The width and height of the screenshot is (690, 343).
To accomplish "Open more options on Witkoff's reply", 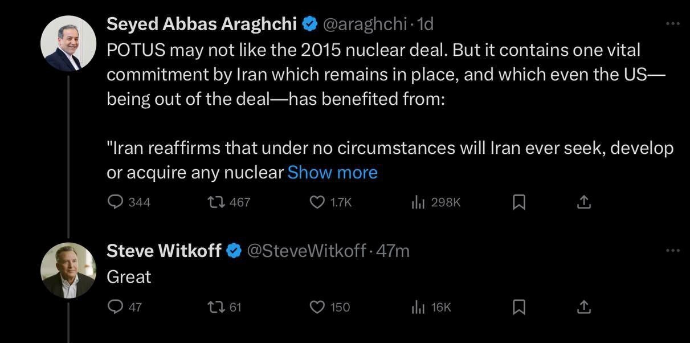I will [x=673, y=251].
